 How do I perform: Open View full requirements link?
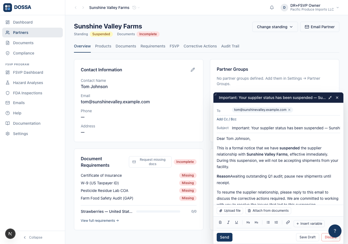pos(100,221)
